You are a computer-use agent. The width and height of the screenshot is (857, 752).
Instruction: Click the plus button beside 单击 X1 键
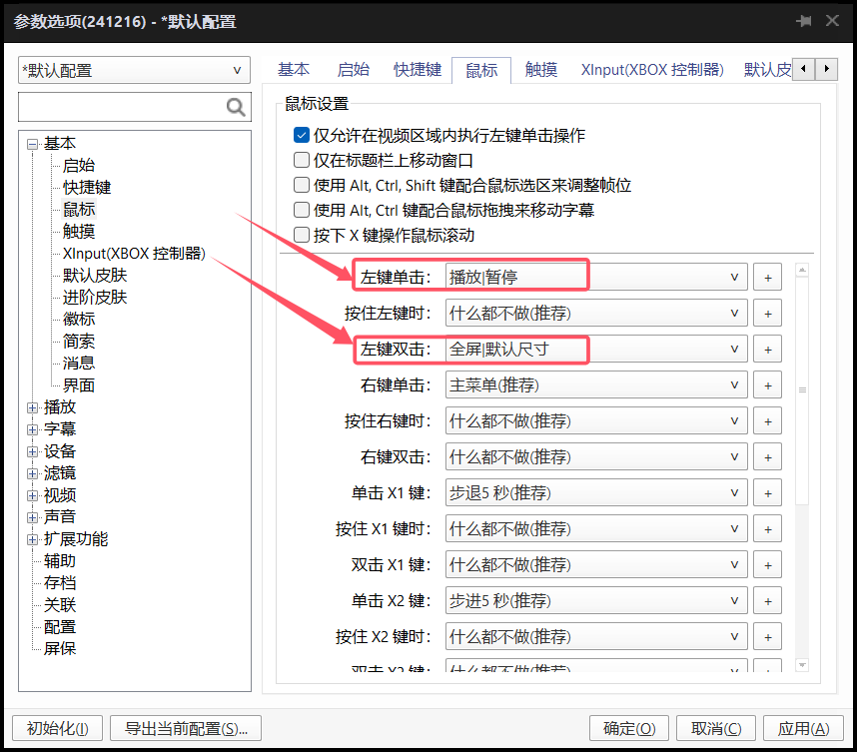767,493
